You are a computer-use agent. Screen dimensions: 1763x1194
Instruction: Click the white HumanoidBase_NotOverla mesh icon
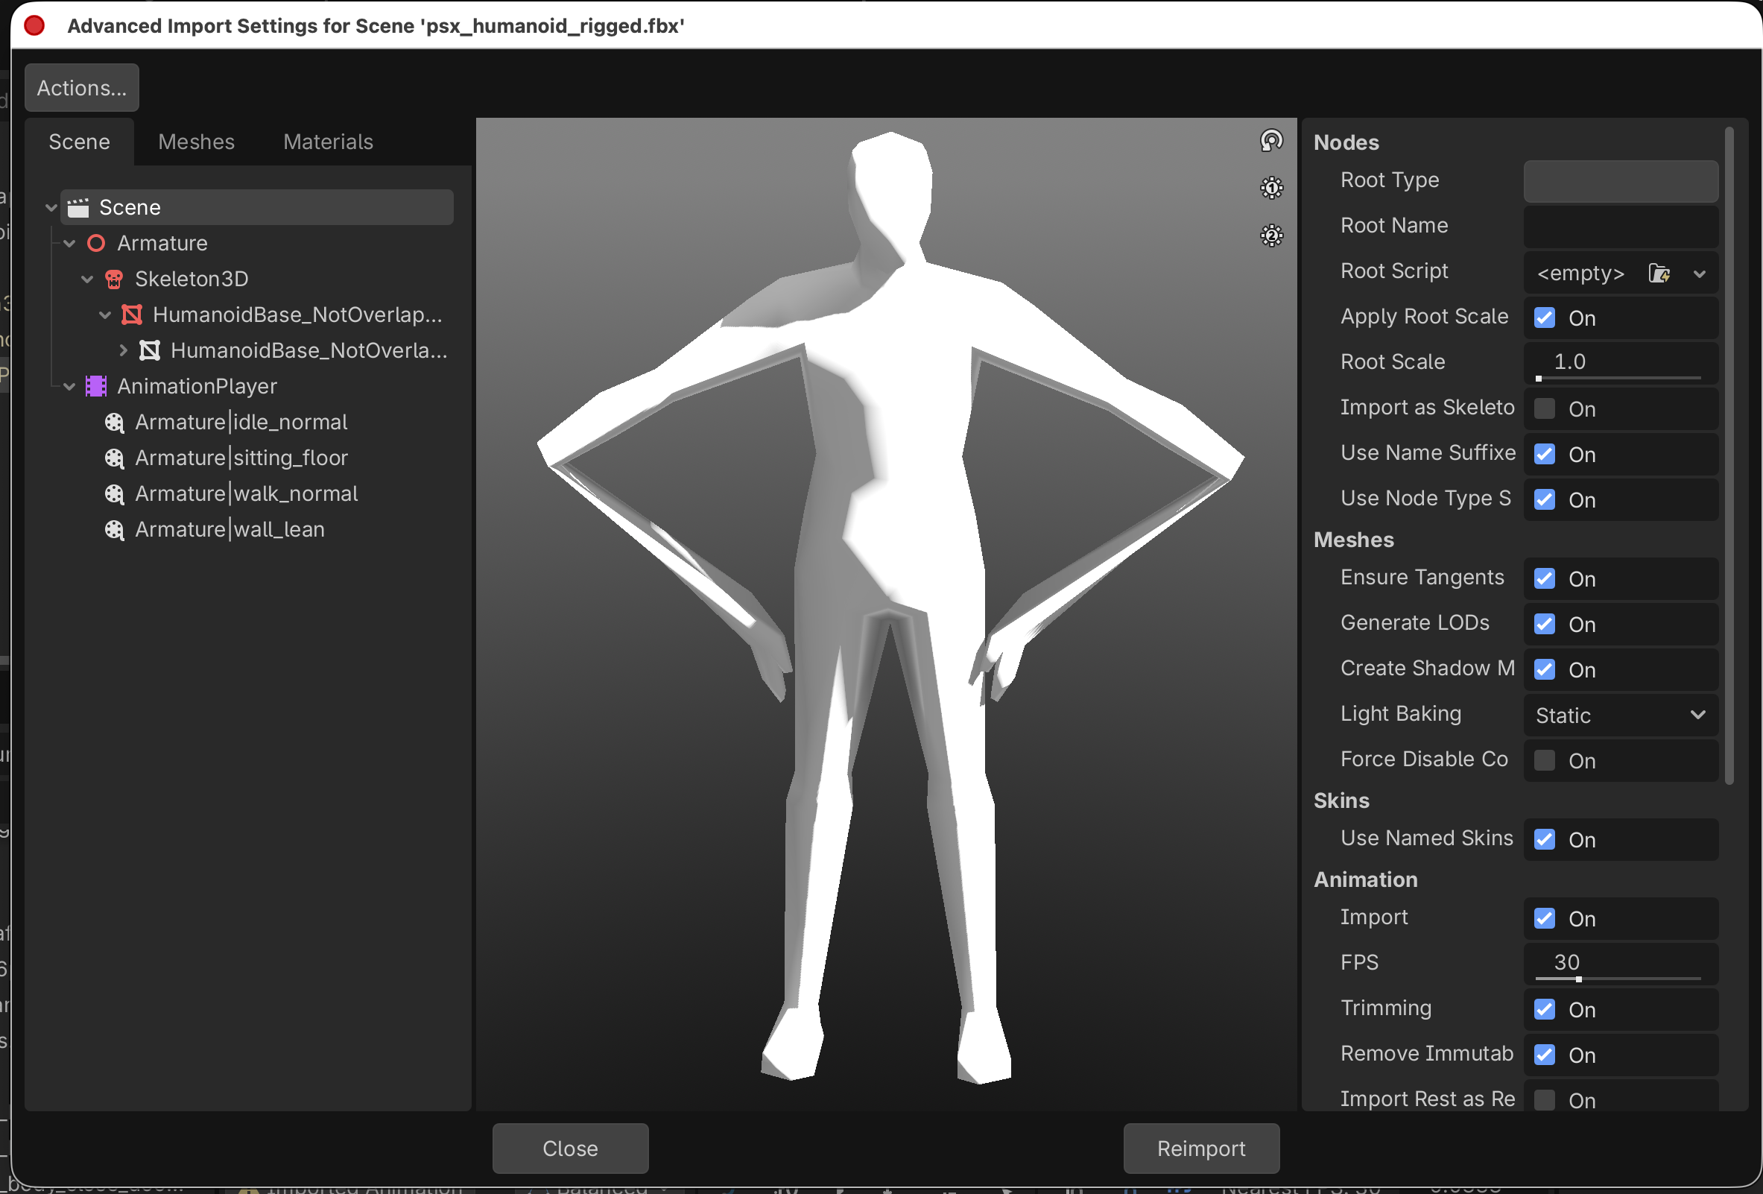click(150, 350)
